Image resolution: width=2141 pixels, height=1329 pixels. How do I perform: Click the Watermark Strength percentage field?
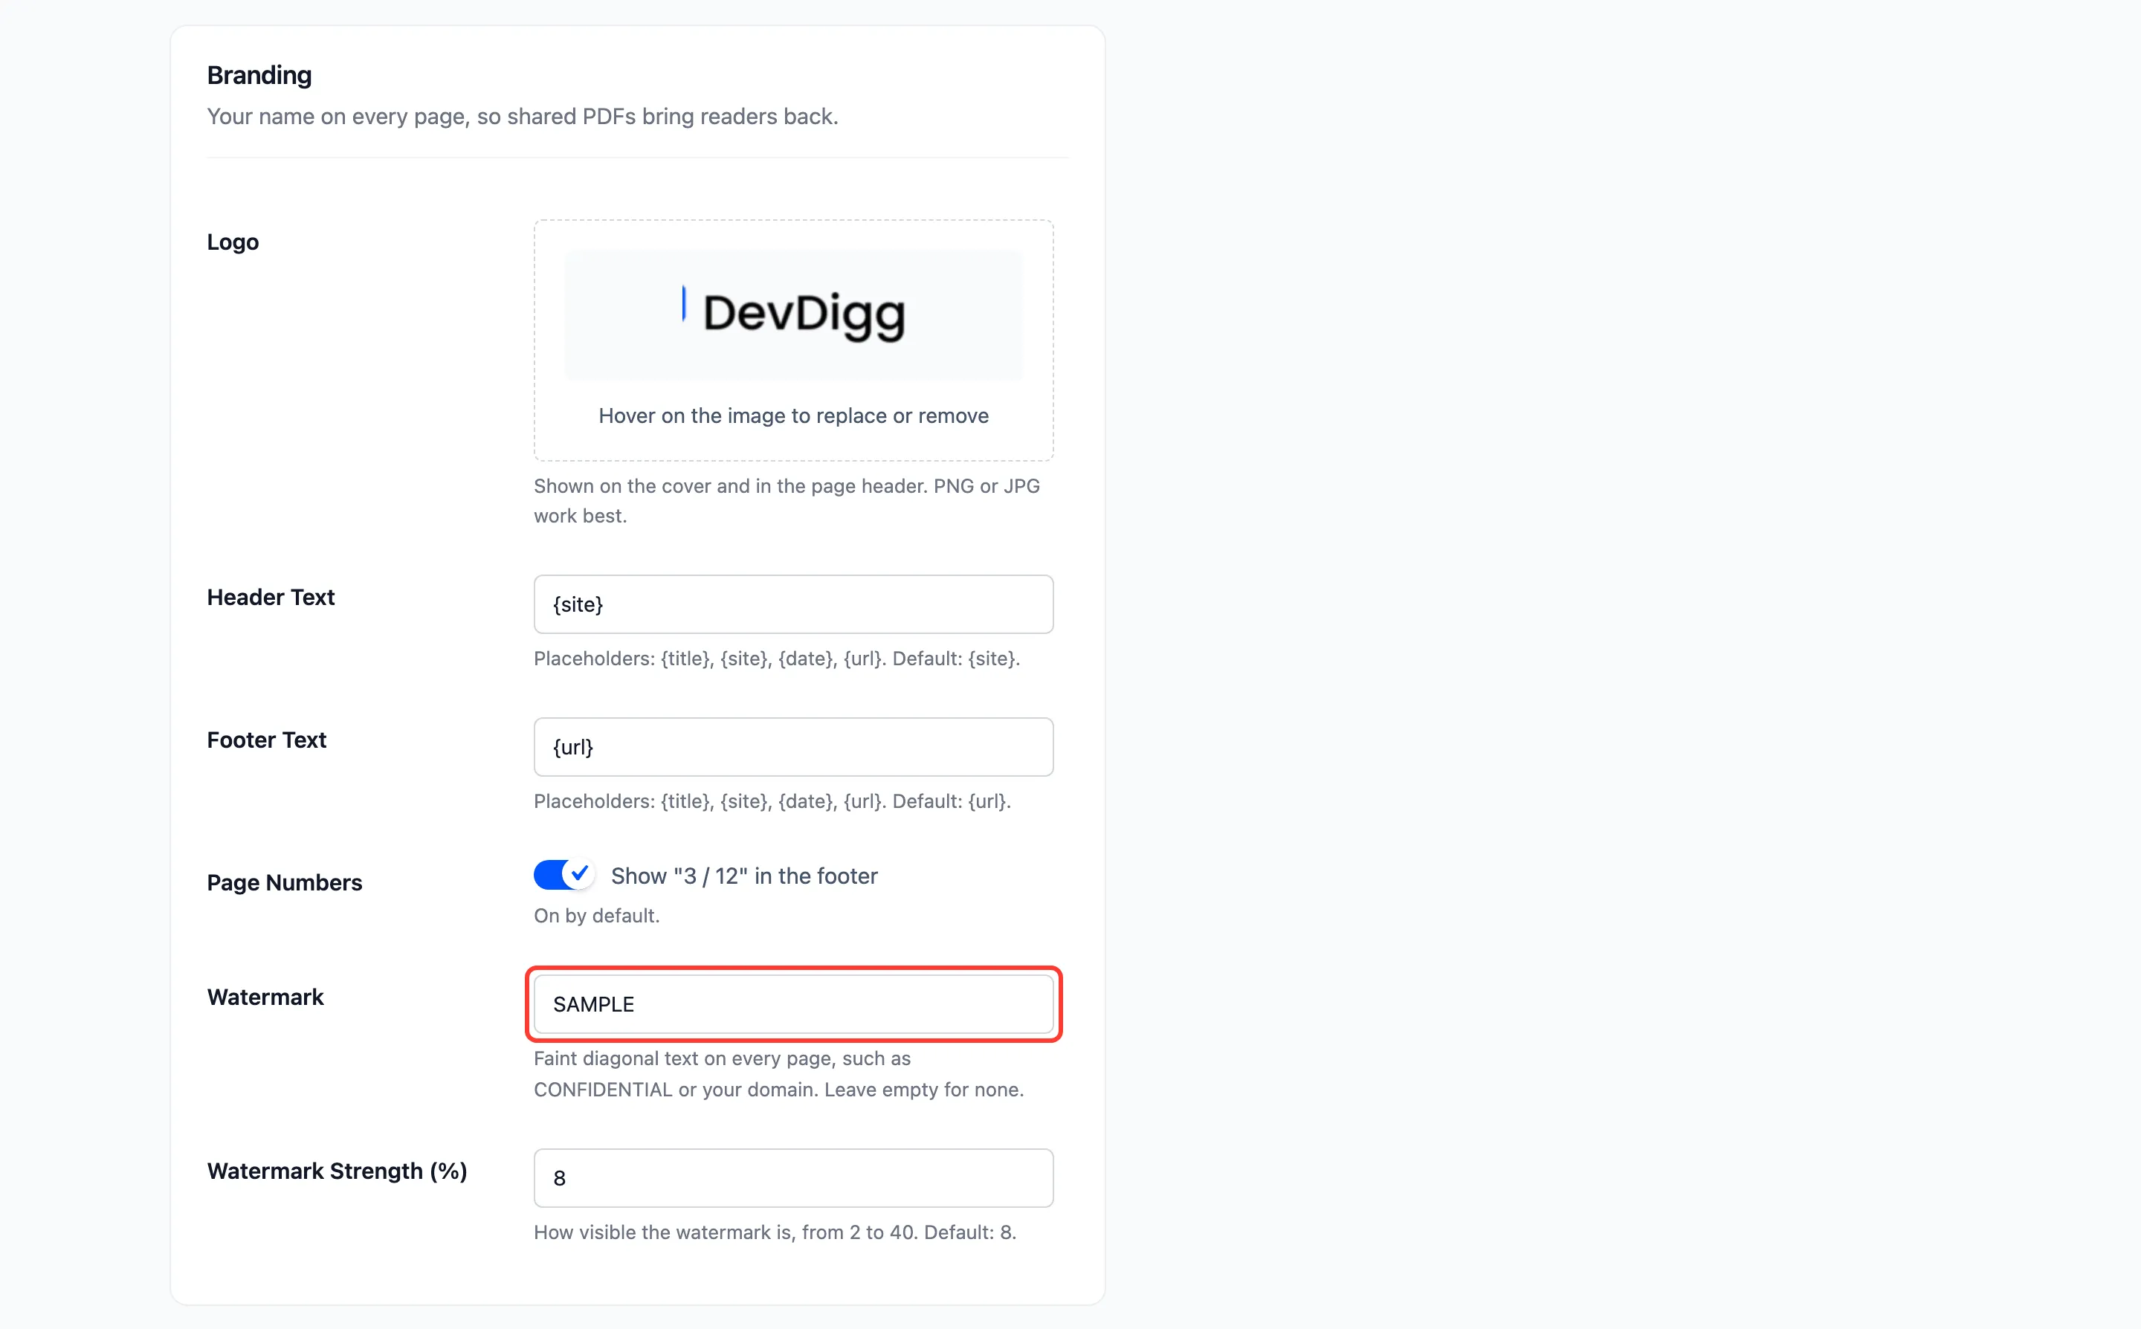(794, 1178)
